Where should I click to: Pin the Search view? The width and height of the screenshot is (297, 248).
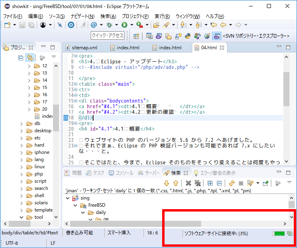[x=266, y=183]
